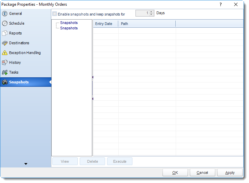
Task: Increase the days spinner value
Action: click(151, 12)
